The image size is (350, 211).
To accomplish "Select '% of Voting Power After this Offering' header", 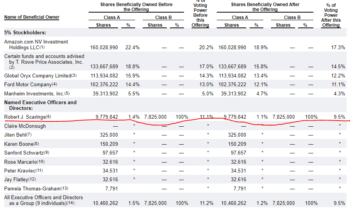I will tap(331, 15).
